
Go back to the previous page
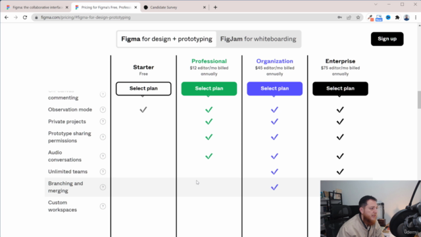[x=7, y=18]
